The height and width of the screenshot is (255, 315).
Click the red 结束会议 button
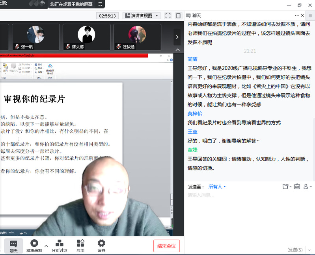point(166,246)
